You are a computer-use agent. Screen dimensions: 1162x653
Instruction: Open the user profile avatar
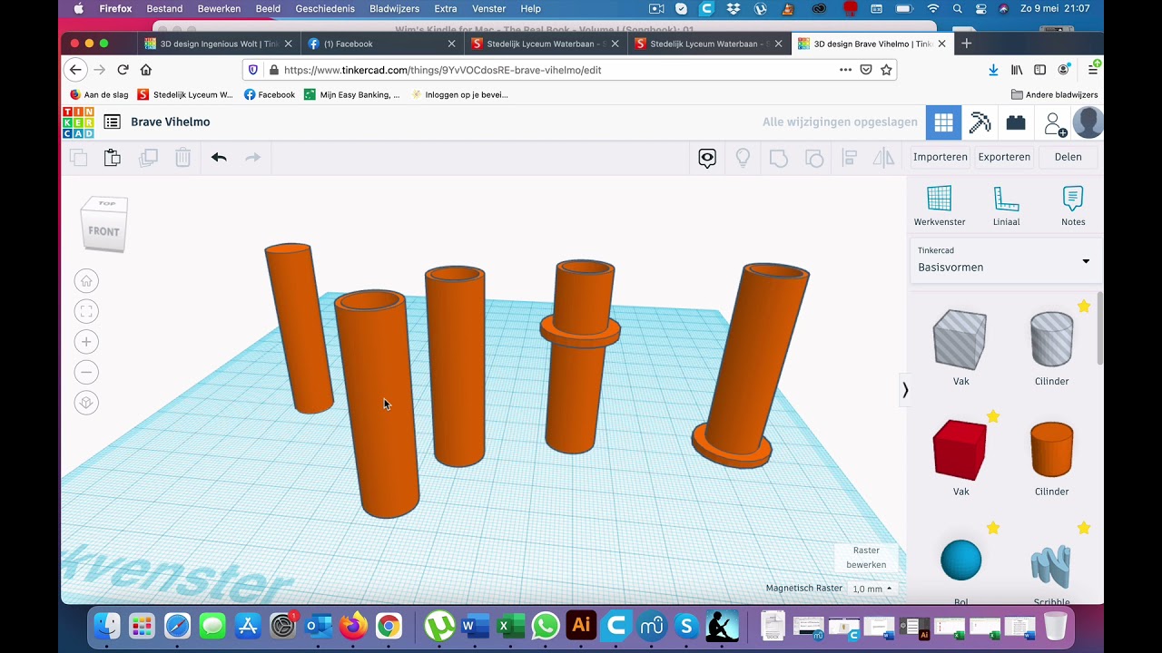pos(1088,122)
